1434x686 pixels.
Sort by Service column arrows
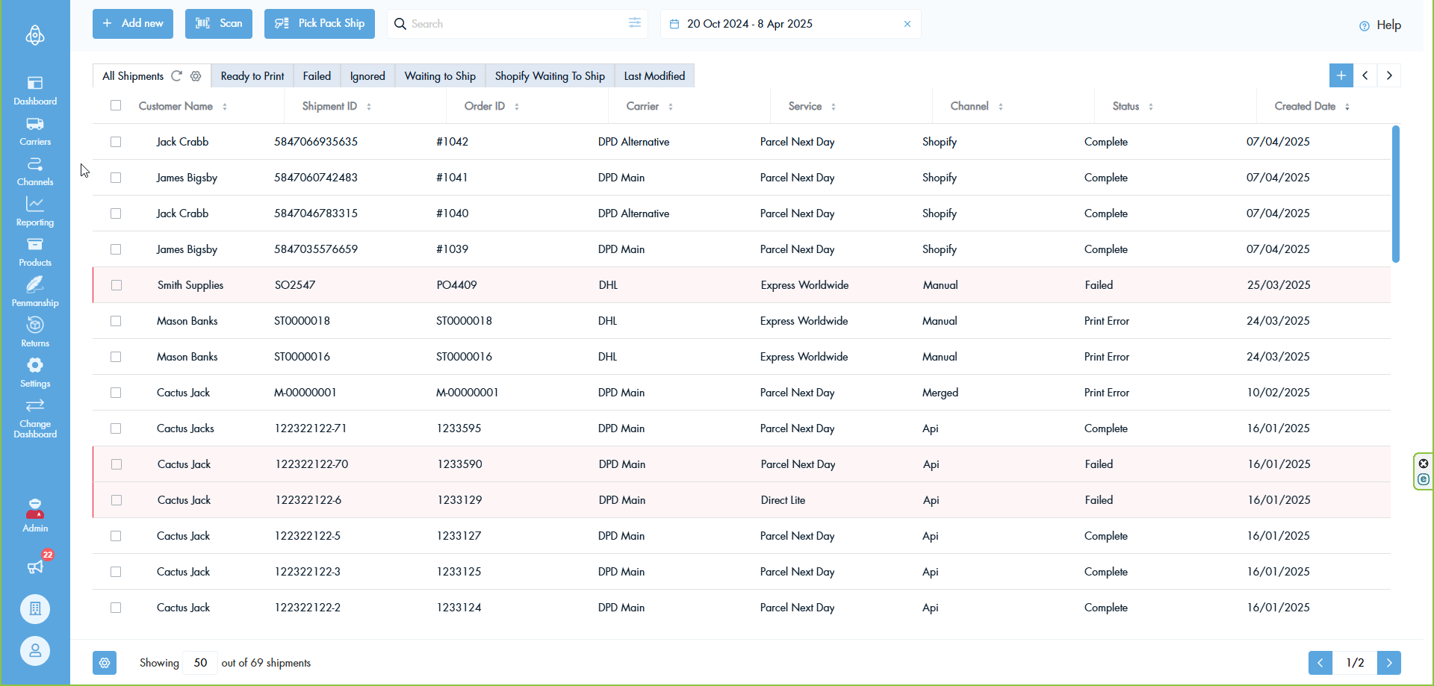834,107
